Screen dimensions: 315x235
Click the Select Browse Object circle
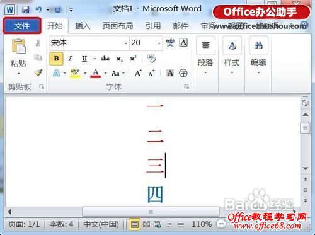[306, 190]
